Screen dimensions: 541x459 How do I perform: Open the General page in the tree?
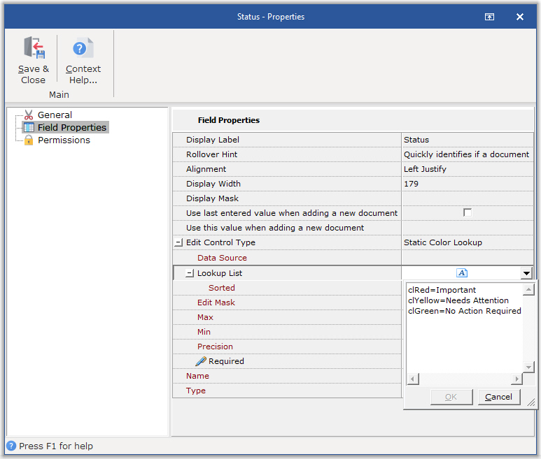tap(55, 115)
